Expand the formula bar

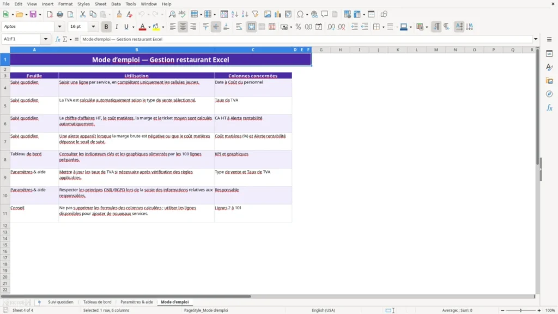[536, 39]
